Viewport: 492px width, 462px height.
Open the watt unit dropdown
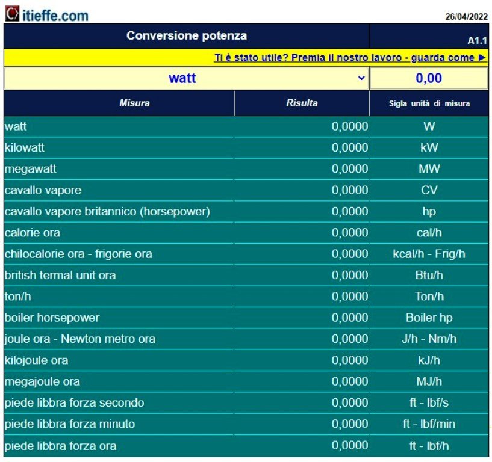[187, 78]
